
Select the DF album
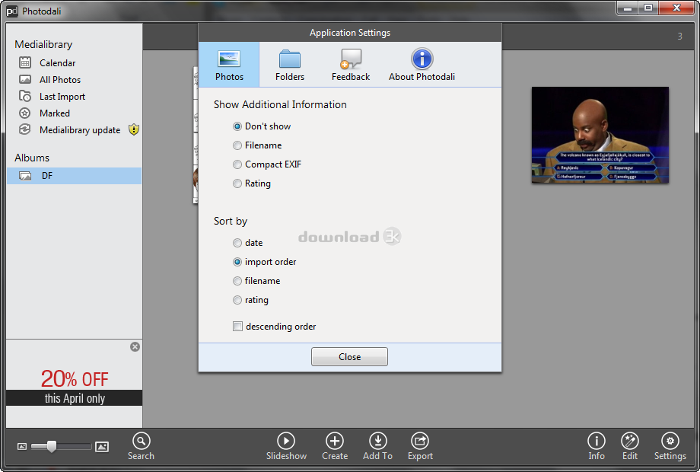click(x=74, y=176)
